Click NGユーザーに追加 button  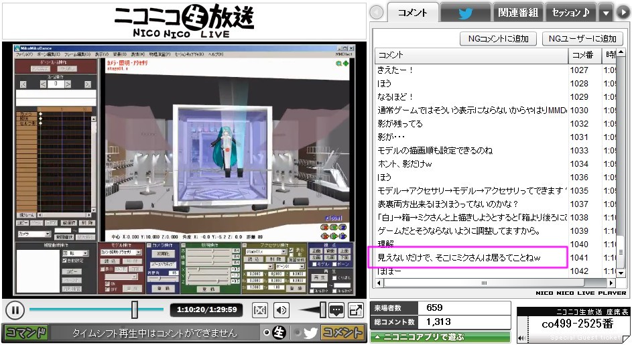tap(583, 39)
